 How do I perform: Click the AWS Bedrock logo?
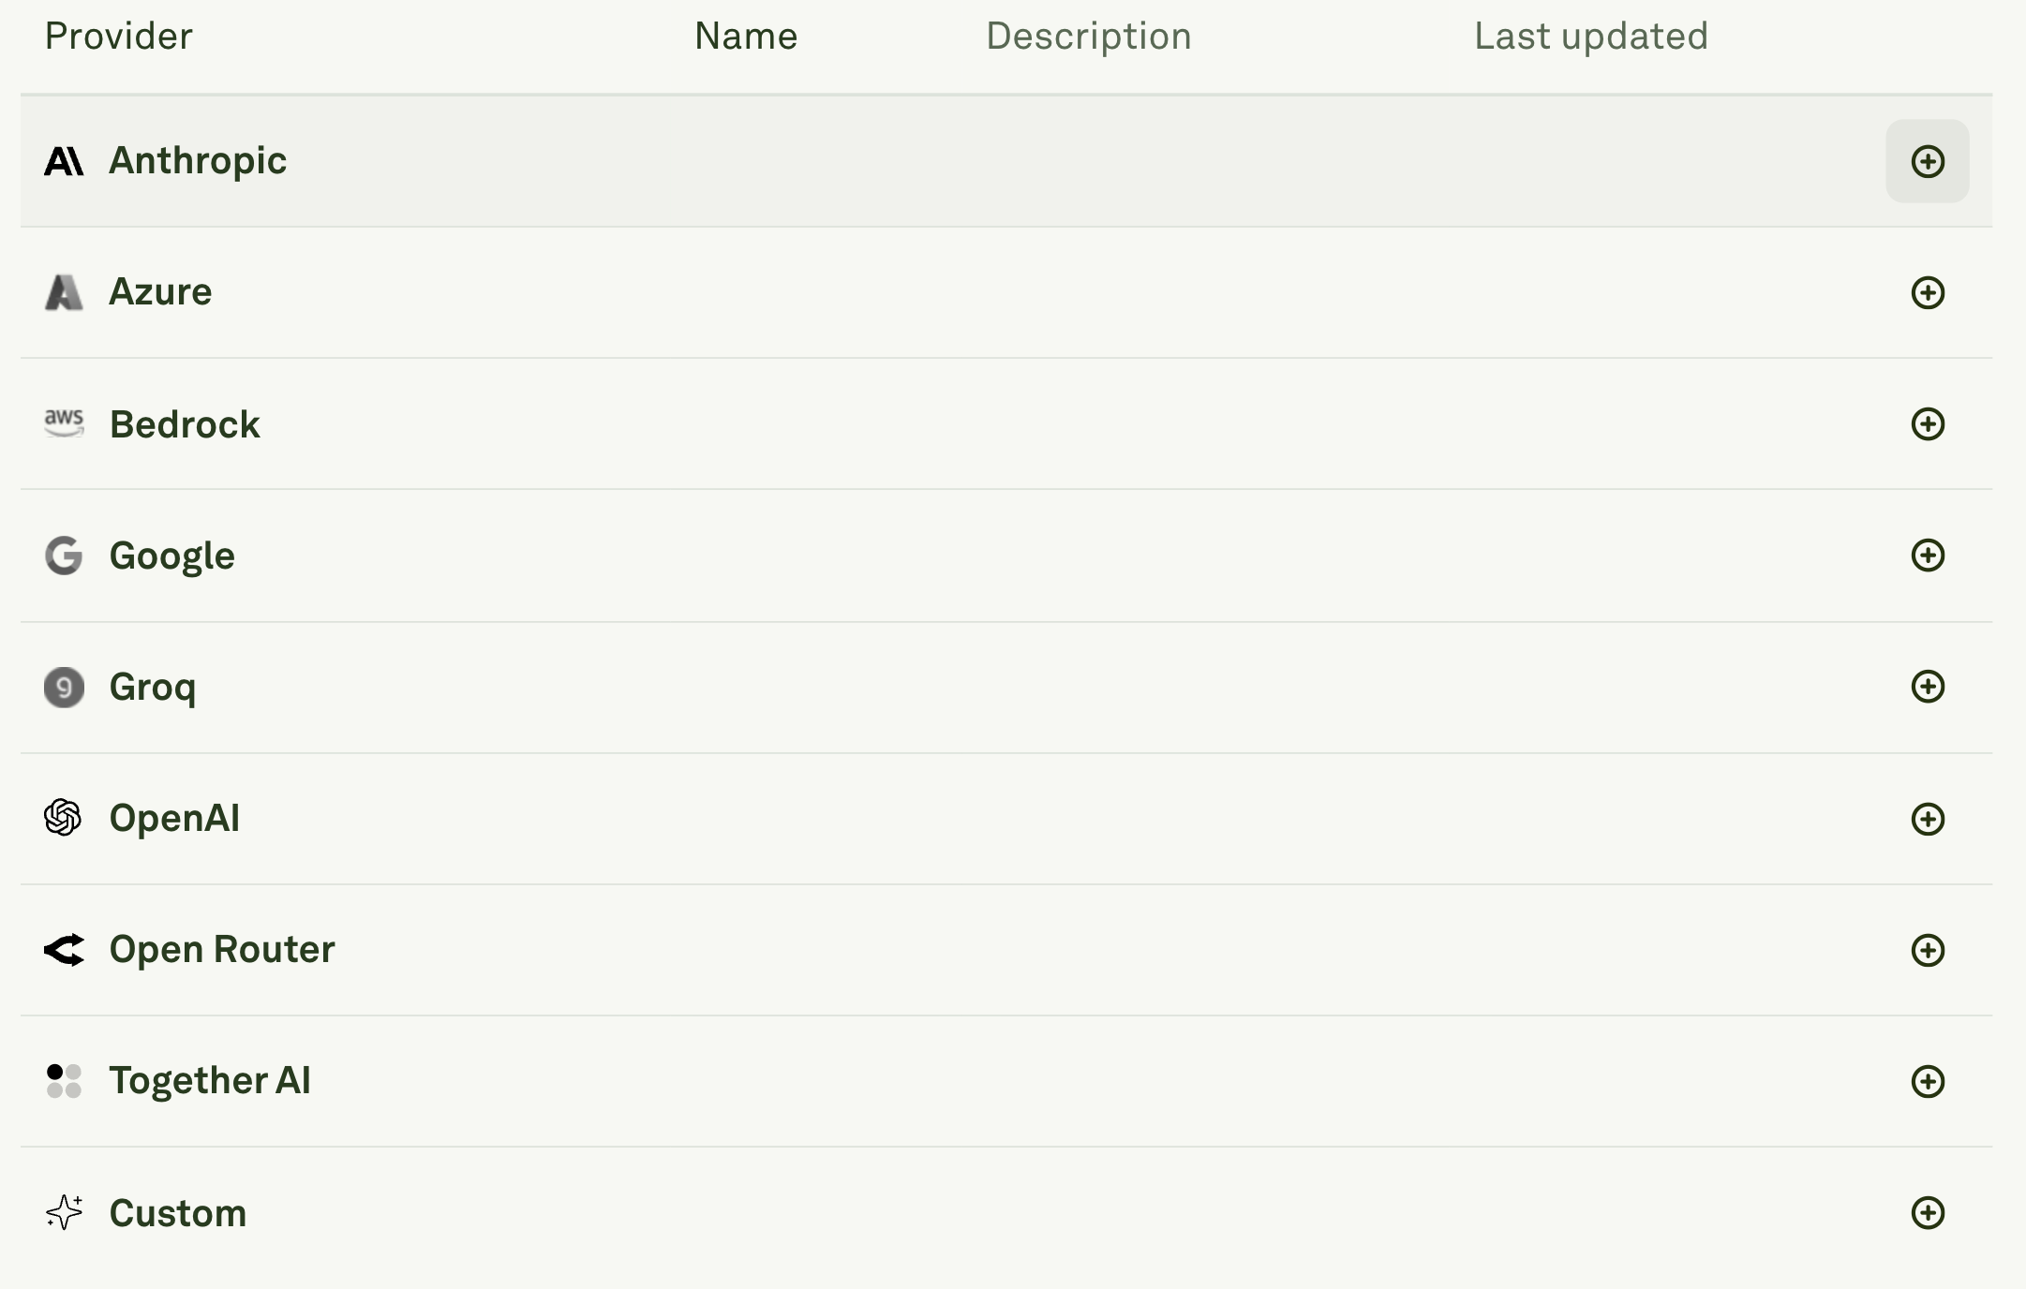(x=65, y=423)
